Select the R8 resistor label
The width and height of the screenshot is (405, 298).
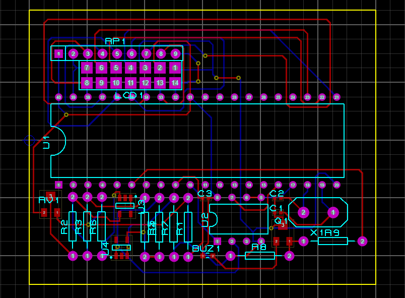pos(259,247)
